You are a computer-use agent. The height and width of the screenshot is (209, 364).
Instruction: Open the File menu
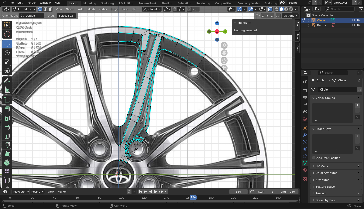coord(11,3)
